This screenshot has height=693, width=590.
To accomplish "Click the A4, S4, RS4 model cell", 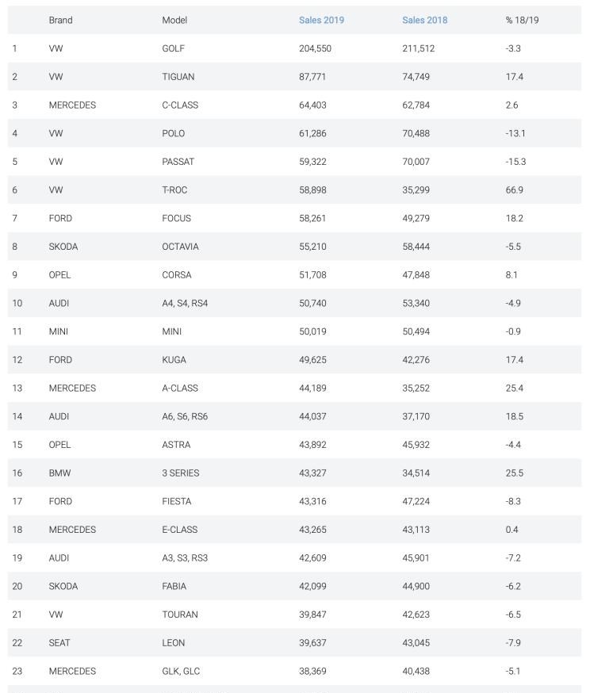I will click(185, 303).
